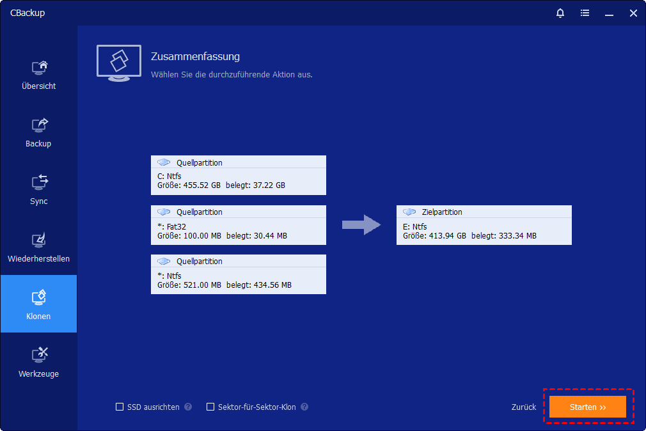Select the E: Ntfs Zielpartition box

484,225
